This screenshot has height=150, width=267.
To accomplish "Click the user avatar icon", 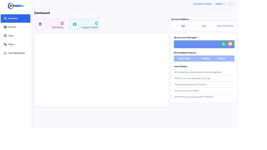I will point(230,4).
